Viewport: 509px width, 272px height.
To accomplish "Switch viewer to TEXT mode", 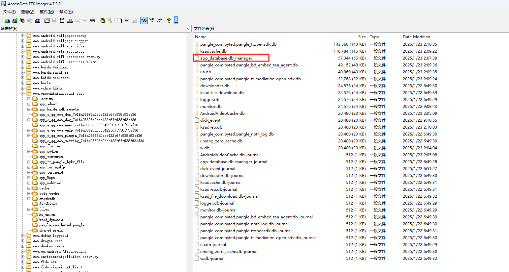I will (152, 20).
